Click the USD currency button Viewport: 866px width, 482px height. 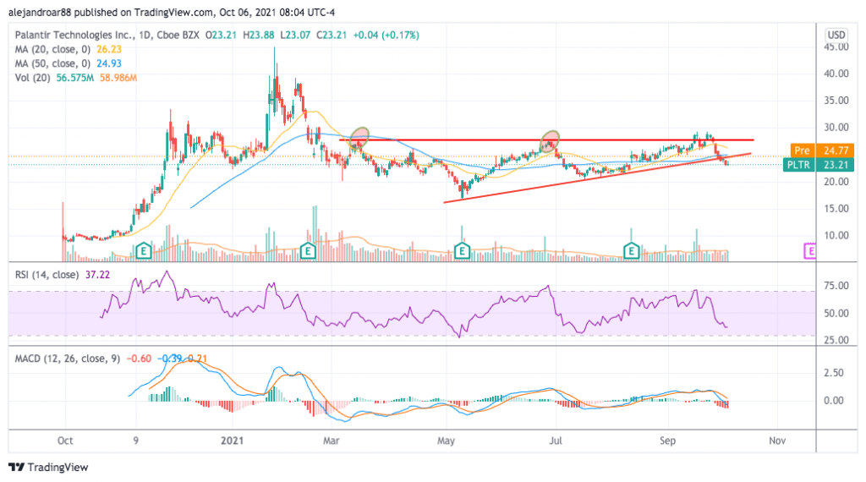click(x=836, y=35)
